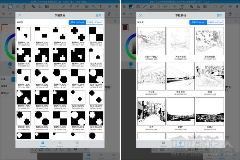Select the Eraser tool in background-materials screen toolbar
The image size is (240, 160).
[152, 7]
